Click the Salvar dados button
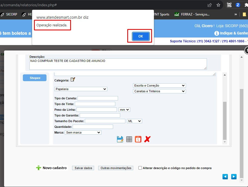This screenshot has width=248, height=187. 83,168
